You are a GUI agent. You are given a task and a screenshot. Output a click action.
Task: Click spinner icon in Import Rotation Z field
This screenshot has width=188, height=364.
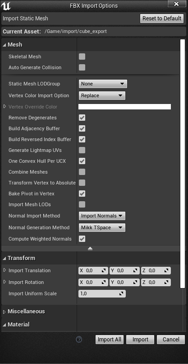click(166, 282)
